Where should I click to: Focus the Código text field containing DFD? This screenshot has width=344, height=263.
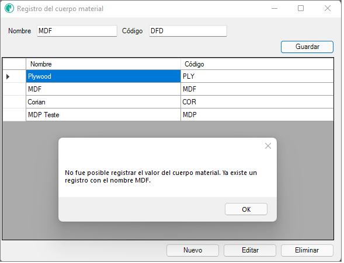[189, 31]
